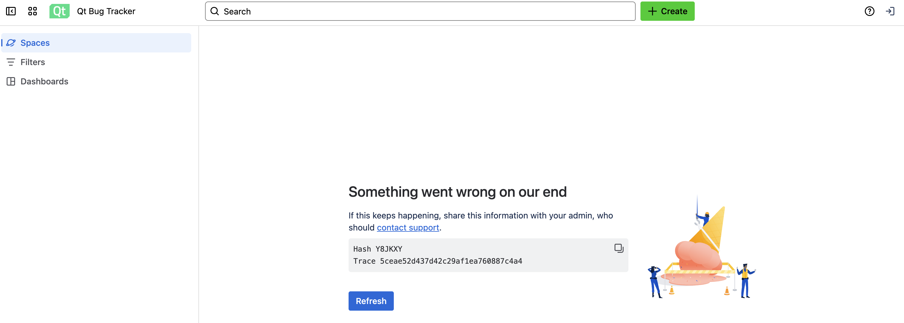The image size is (904, 323).
Task: Click the green Qt logo
Action: (x=59, y=11)
